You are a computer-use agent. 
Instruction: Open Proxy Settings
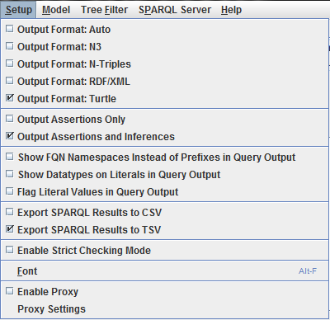[164, 308]
